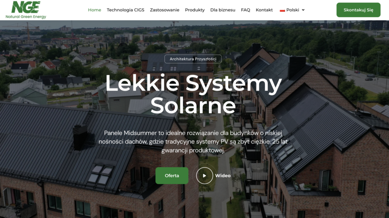389x218 pixels.
Task: Open the FAQ page link
Action: click(x=245, y=10)
